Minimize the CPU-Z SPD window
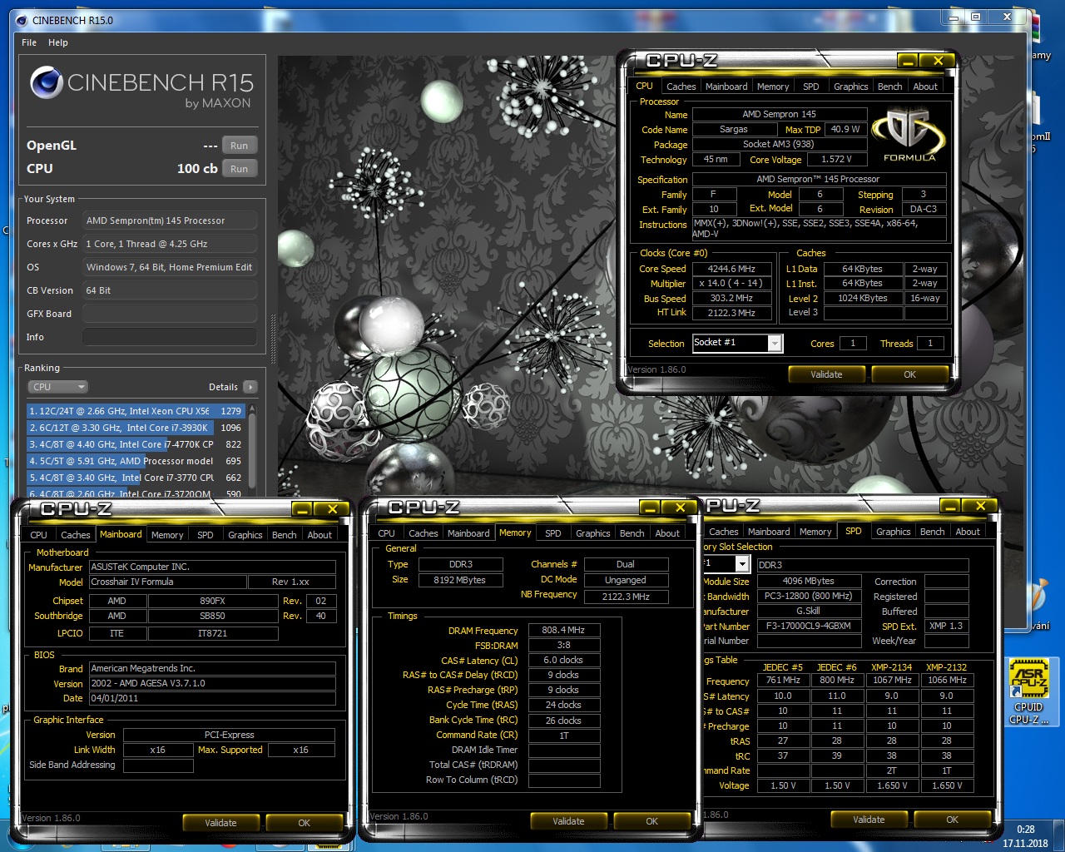The image size is (1065, 852). (x=950, y=506)
